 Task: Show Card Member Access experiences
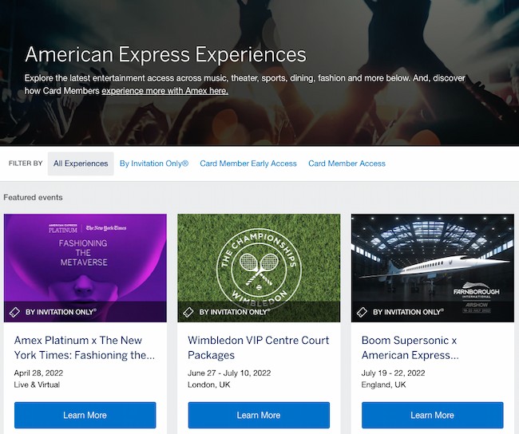pos(347,164)
